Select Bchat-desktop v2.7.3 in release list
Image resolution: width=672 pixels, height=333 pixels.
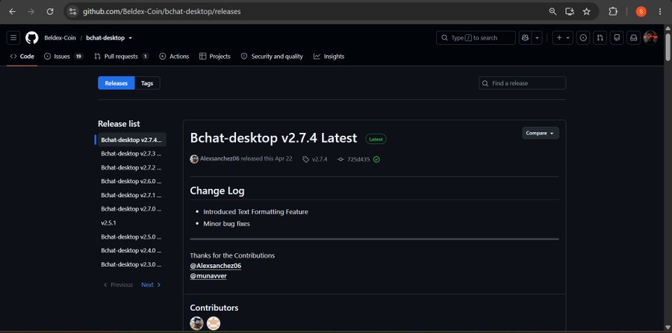131,153
